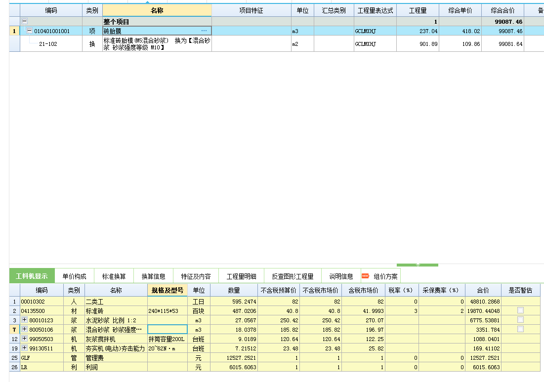This screenshot has height=382, width=544.
Task: Select total price cell 99081.64
Action: [x=502, y=43]
